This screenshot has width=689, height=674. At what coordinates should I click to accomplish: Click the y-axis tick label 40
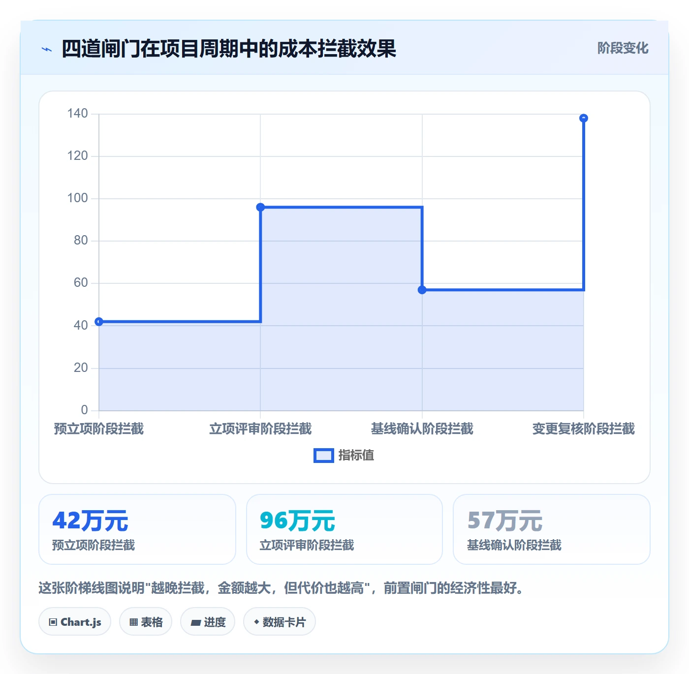coord(81,325)
